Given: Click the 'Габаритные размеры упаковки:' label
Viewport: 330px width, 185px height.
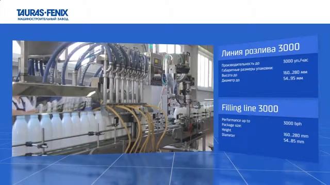Looking at the screenshot, I should click(x=247, y=69).
